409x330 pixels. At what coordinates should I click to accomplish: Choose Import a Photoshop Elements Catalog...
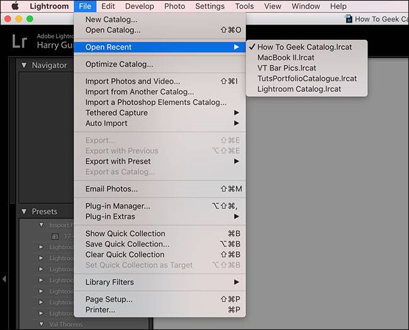pos(160,103)
